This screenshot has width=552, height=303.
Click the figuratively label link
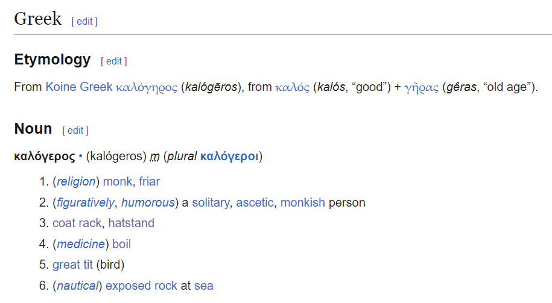click(x=86, y=203)
